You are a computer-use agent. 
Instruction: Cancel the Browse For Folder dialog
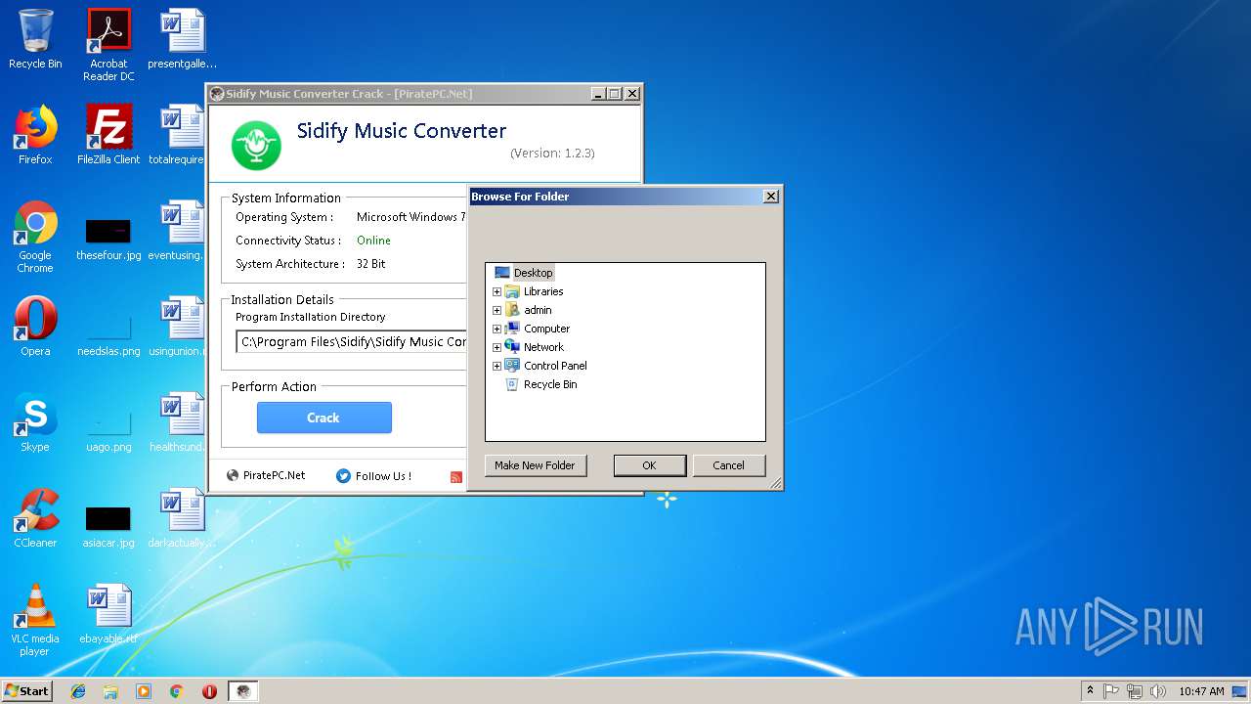729,465
